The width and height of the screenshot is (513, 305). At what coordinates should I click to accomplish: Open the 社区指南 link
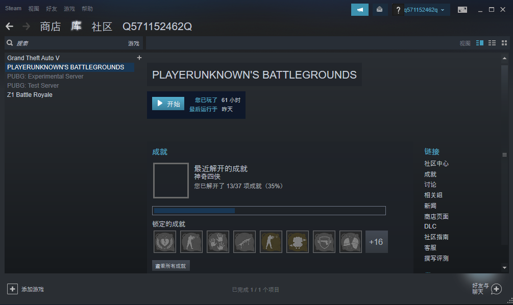click(436, 237)
